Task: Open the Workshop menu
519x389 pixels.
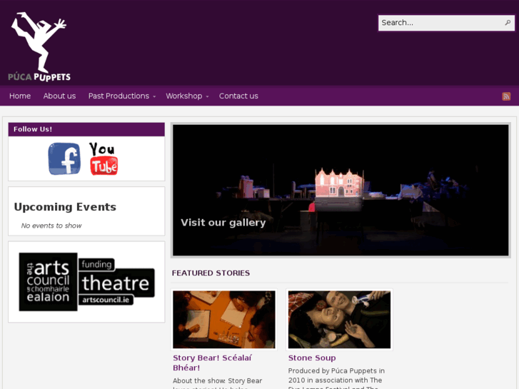Action: click(x=184, y=96)
